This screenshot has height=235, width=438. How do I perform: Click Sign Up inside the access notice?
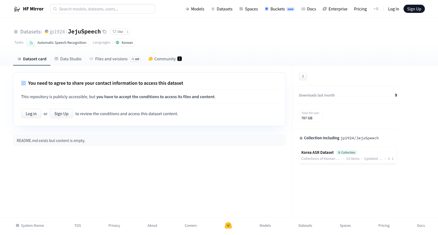pyautogui.click(x=61, y=114)
